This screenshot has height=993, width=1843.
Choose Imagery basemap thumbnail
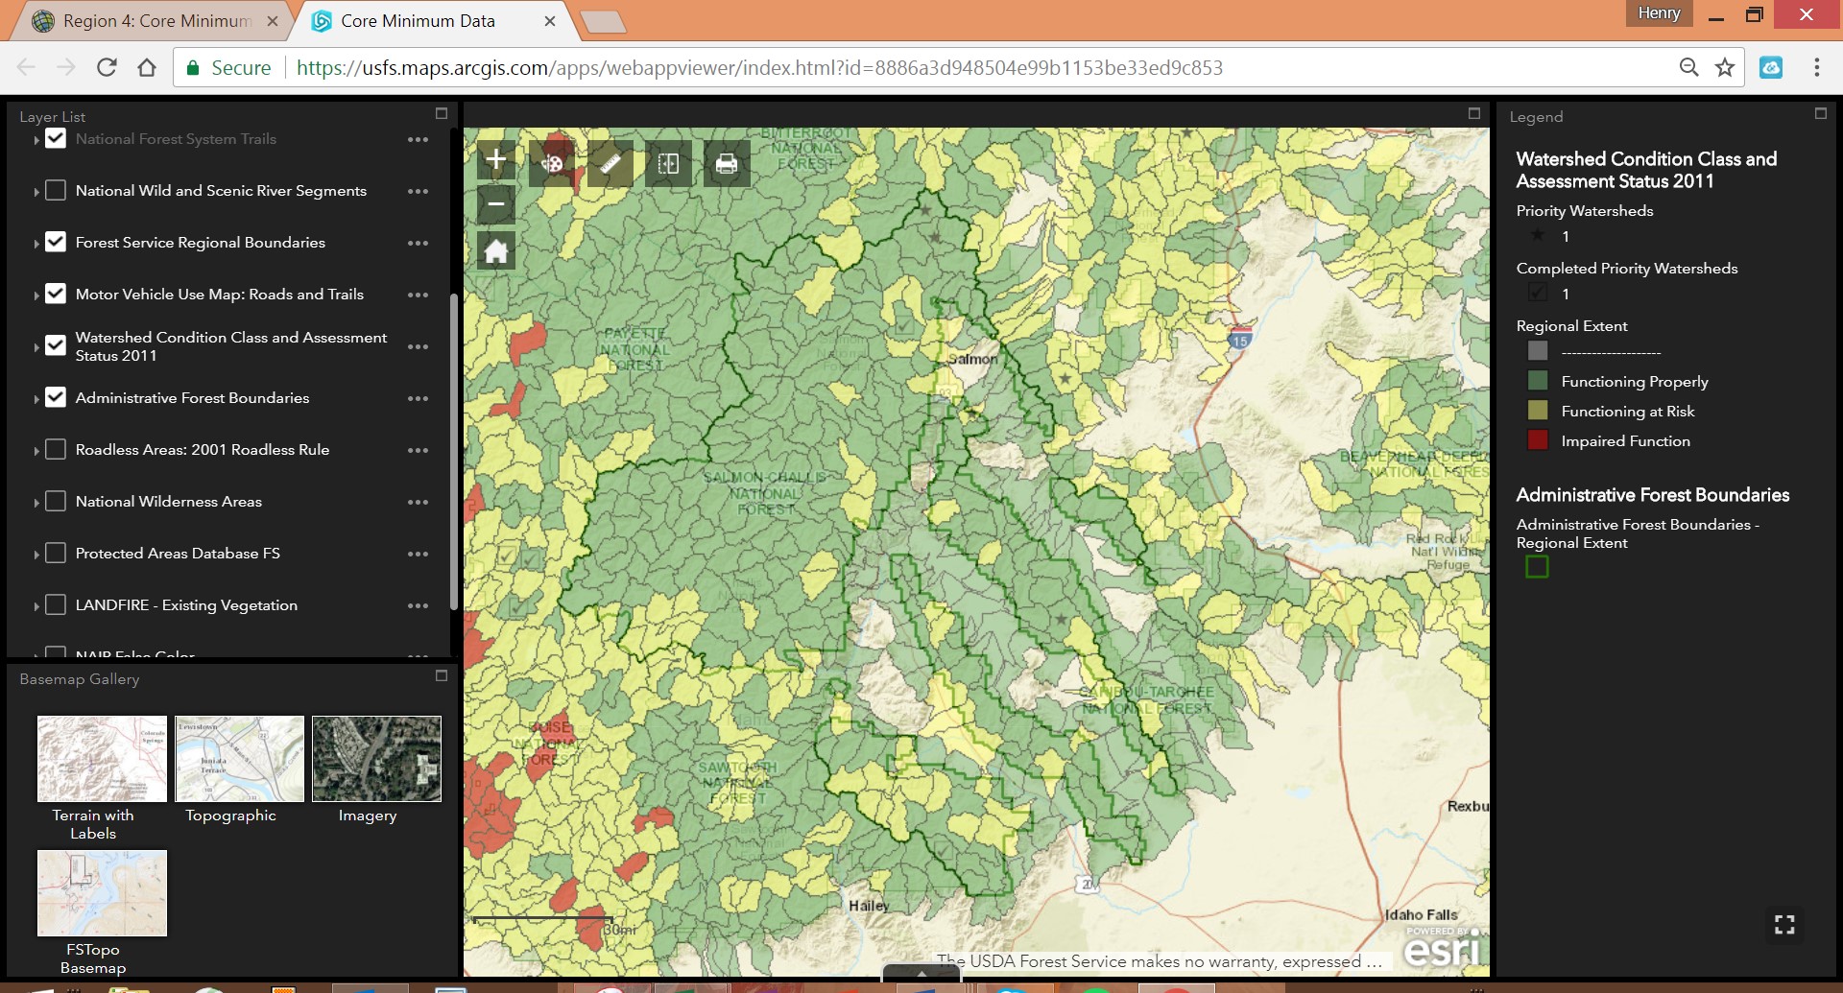(x=376, y=759)
